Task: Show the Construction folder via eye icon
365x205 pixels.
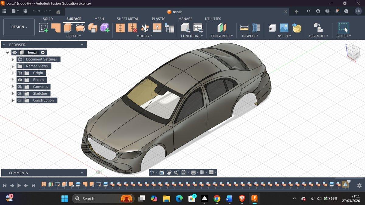Action: tap(20, 100)
